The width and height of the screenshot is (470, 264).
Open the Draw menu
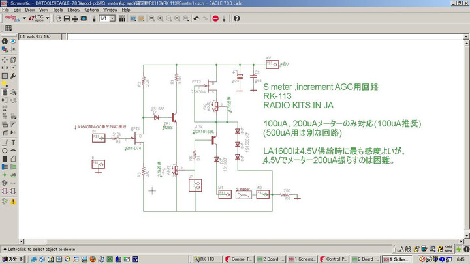point(30,10)
